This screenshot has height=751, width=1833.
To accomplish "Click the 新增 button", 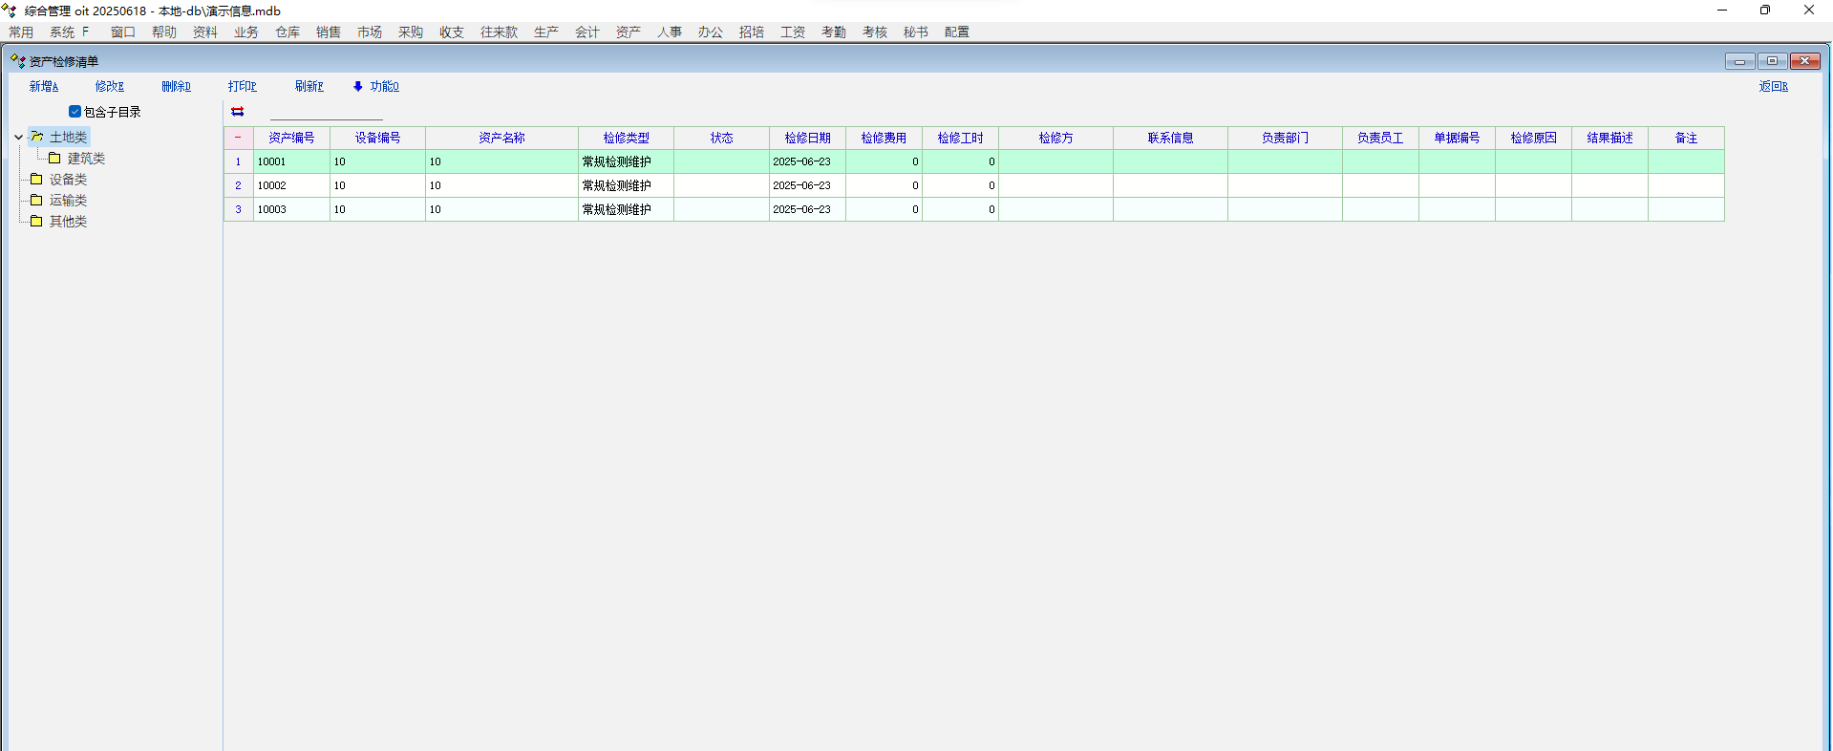I will (43, 86).
